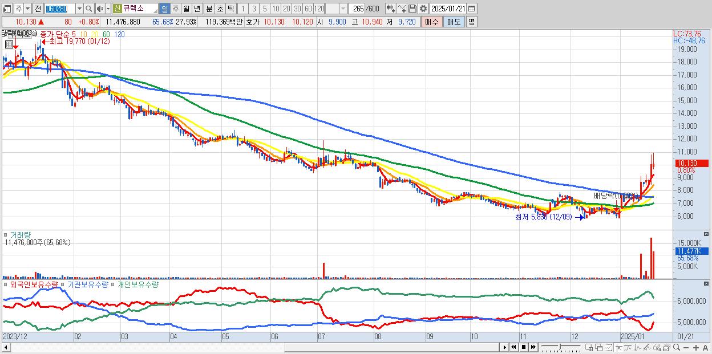Image resolution: width=712 pixels, height=354 pixels.
Task: Open the speaker icon's dropdown arrow
Action: [x=108, y=9]
